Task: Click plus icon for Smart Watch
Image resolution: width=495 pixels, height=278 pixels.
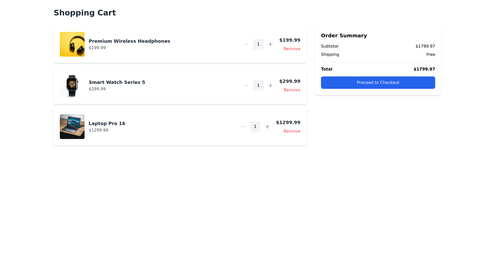Action: point(270,85)
